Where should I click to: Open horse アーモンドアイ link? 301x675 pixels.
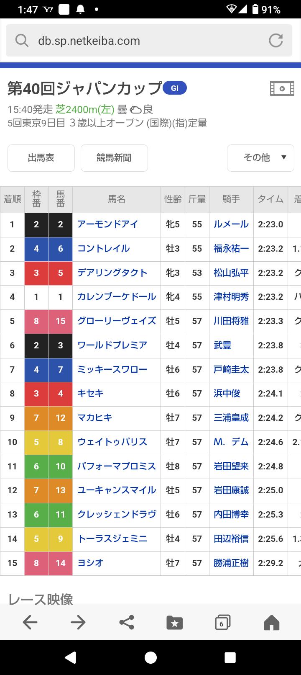(x=108, y=224)
